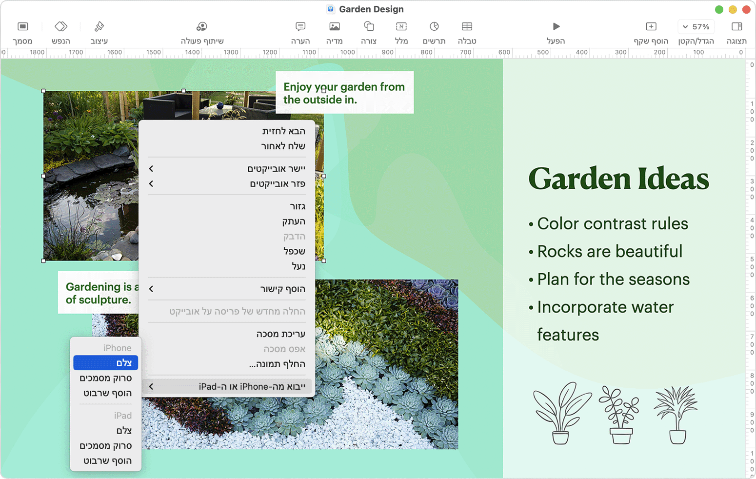Viewport: 756px width, 479px height.
Task: Choose עריכת מסכה (Edit Mask)
Action: tap(227, 334)
